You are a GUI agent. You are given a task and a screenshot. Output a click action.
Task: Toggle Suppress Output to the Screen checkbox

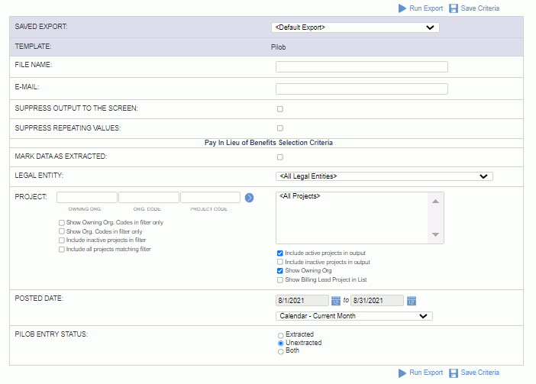(x=280, y=109)
